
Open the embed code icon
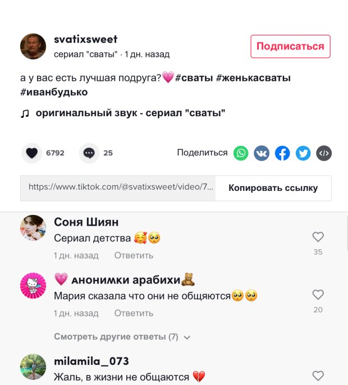(324, 153)
